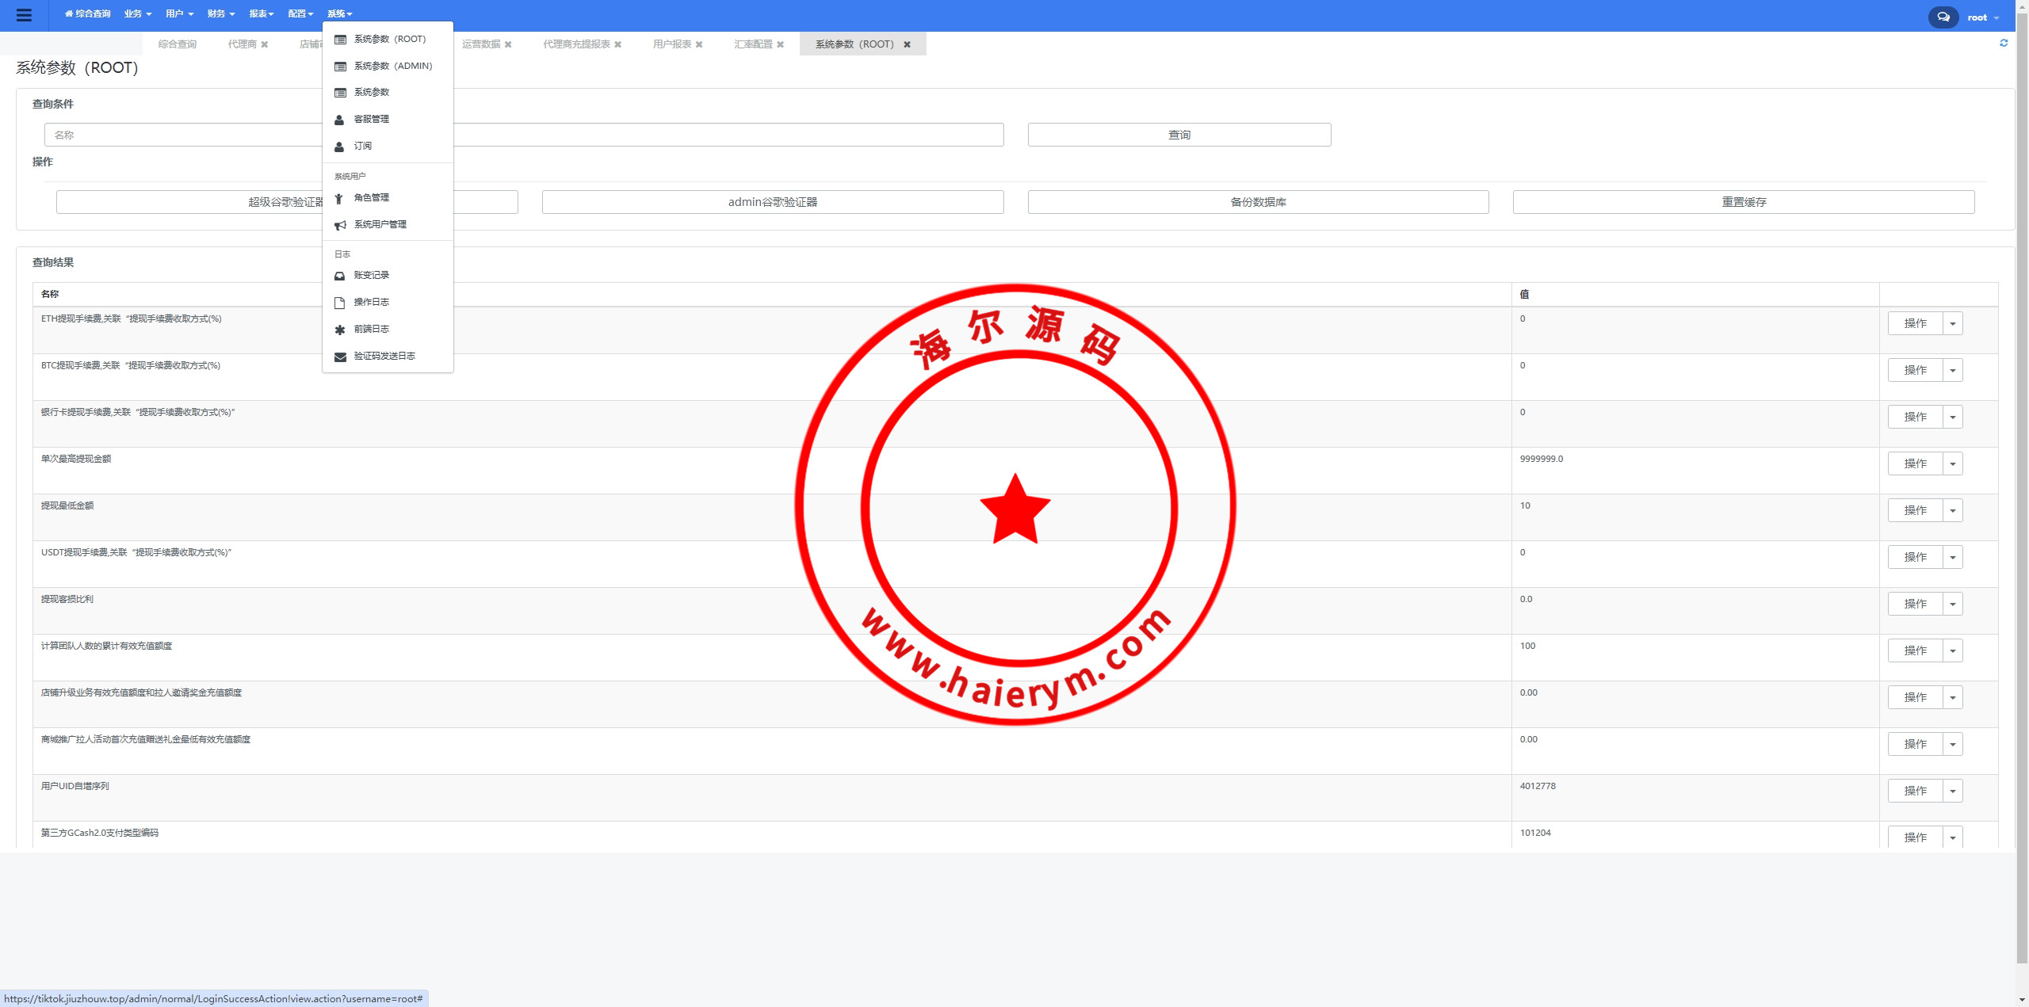Click the 备份数据库 button
Screen dimensions: 2029x1007
click(1258, 202)
